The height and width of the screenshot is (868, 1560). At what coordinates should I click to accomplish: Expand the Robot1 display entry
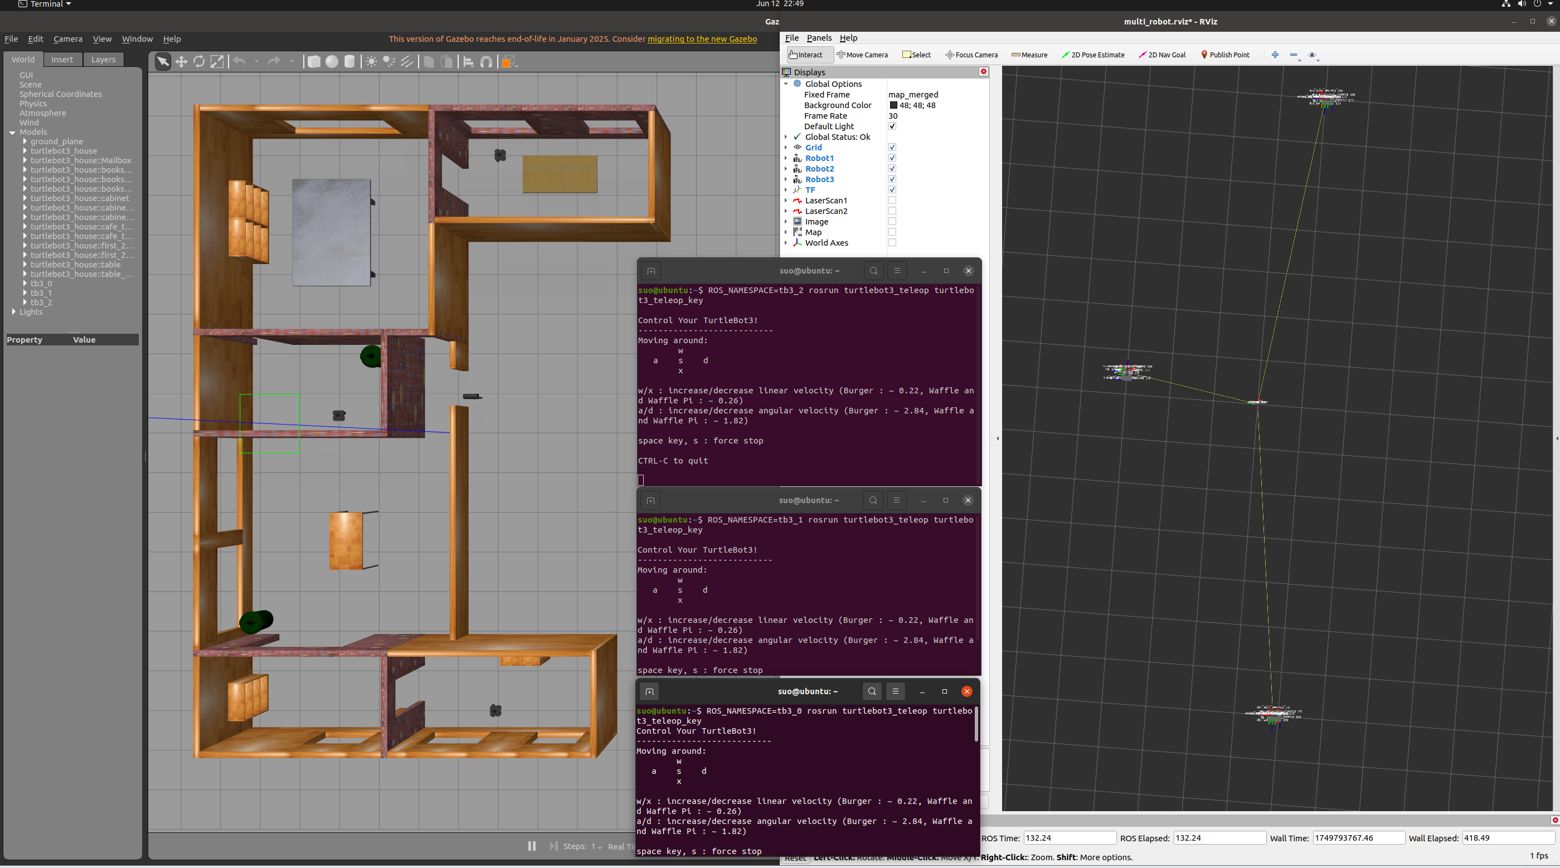click(786, 158)
